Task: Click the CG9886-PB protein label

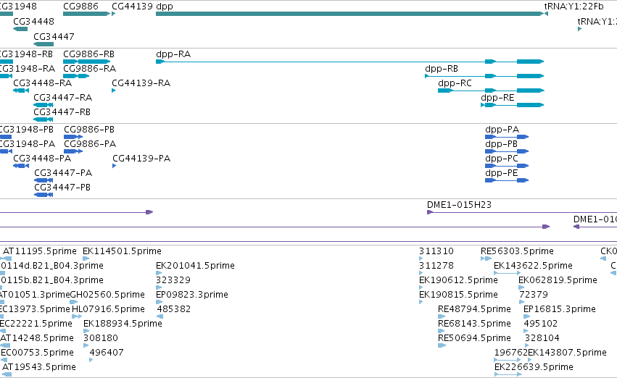Action: pos(89,130)
